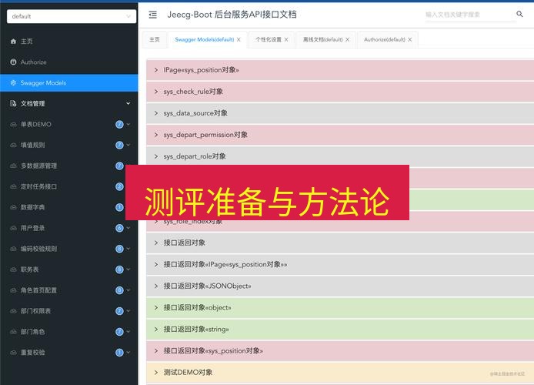Click the document keyword search field
Viewport: 534px width, 385px height.
(469, 15)
